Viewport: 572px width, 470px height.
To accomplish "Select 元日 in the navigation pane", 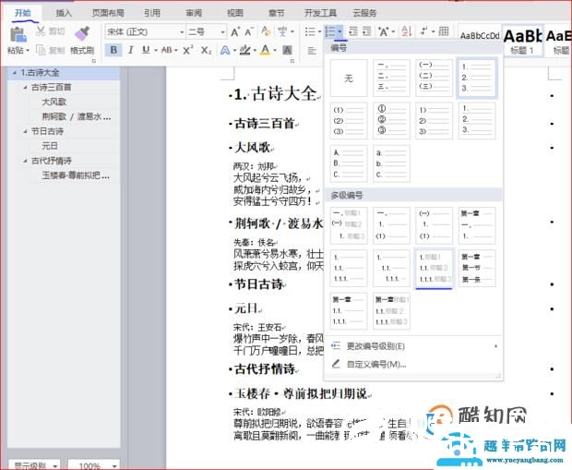I will (50, 146).
